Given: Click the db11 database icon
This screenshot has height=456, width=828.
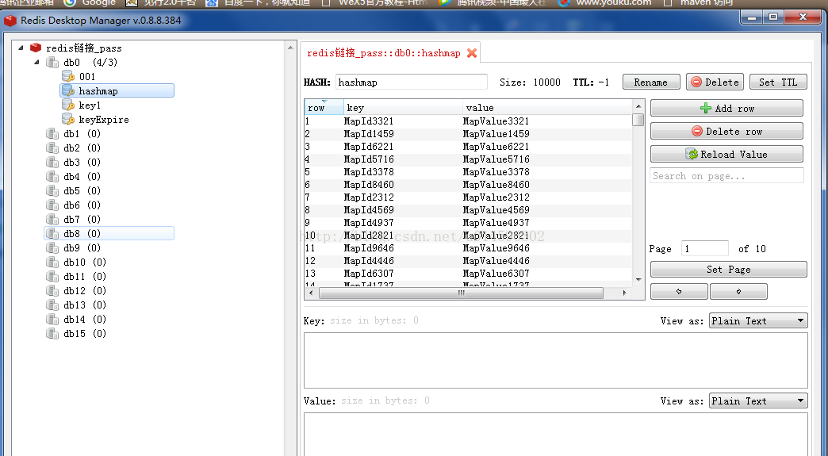Looking at the screenshot, I should pyautogui.click(x=52, y=276).
